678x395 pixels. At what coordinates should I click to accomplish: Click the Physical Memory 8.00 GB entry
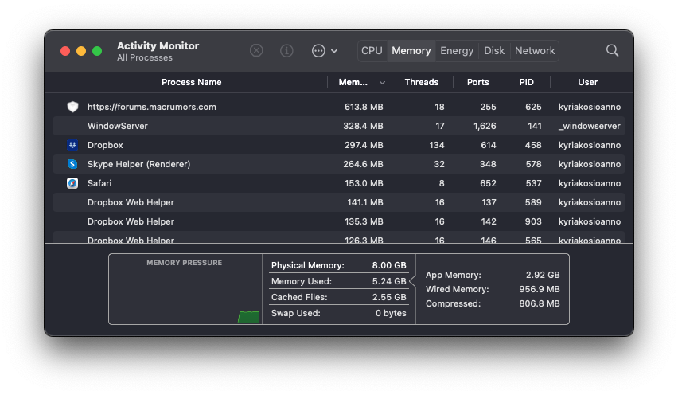pyautogui.click(x=338, y=265)
